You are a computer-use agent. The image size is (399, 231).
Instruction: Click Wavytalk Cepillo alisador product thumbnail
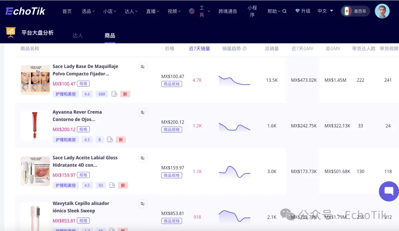35,216
